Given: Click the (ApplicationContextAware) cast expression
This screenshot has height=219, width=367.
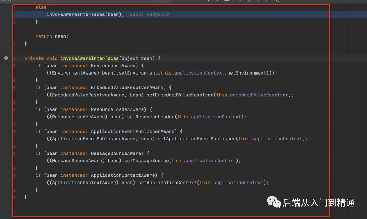Looking at the screenshot, I should click(x=84, y=182).
